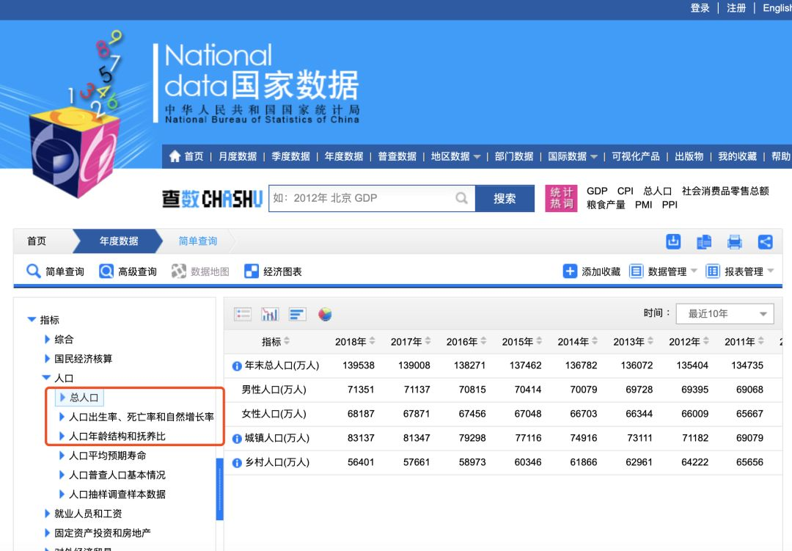Click info icon beside 乡村人口
Viewport: 792px width, 551px height.
pos(236,463)
